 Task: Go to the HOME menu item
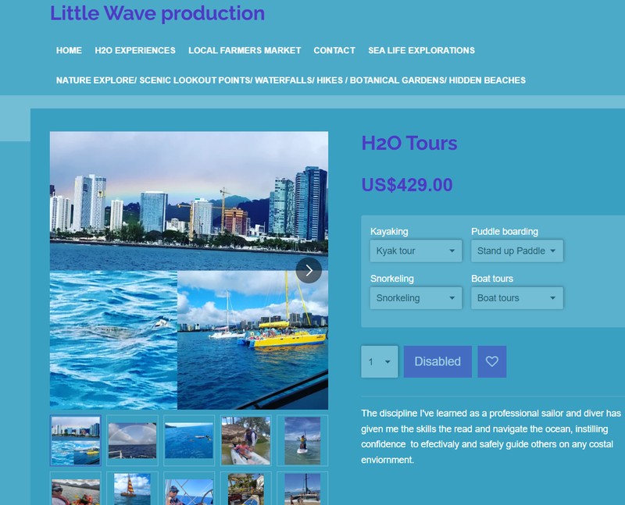tap(69, 50)
